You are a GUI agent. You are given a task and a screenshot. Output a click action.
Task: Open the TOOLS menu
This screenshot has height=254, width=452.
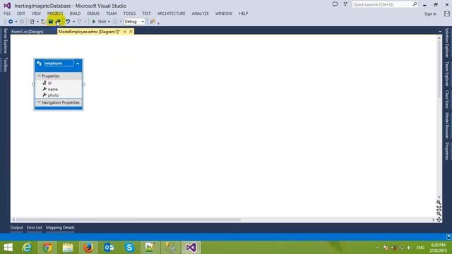point(129,13)
